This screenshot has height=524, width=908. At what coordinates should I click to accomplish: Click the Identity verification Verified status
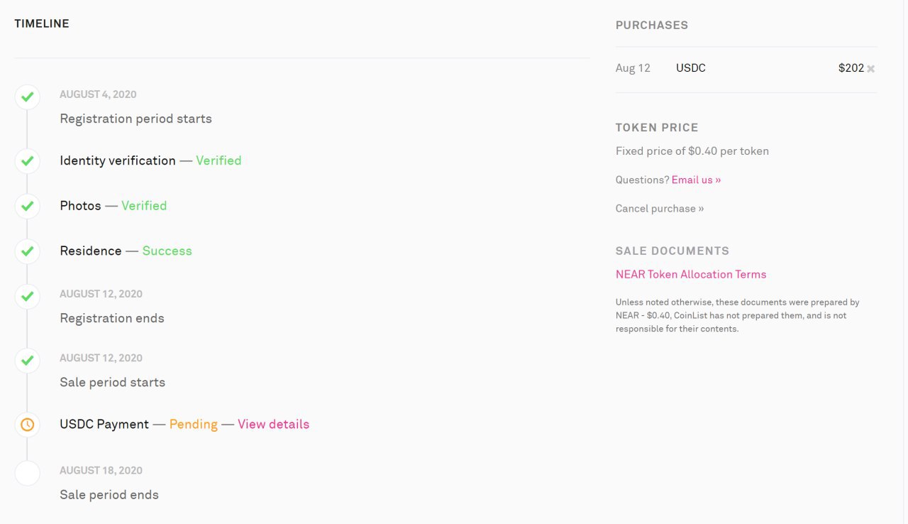[x=218, y=160]
